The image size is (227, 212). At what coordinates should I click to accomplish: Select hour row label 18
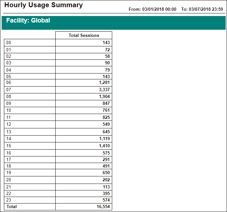pos(9,166)
